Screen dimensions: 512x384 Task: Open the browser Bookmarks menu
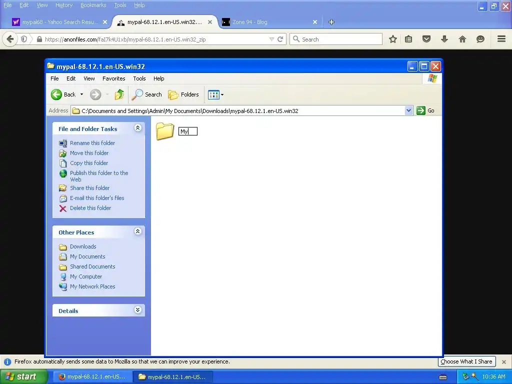[x=93, y=5]
